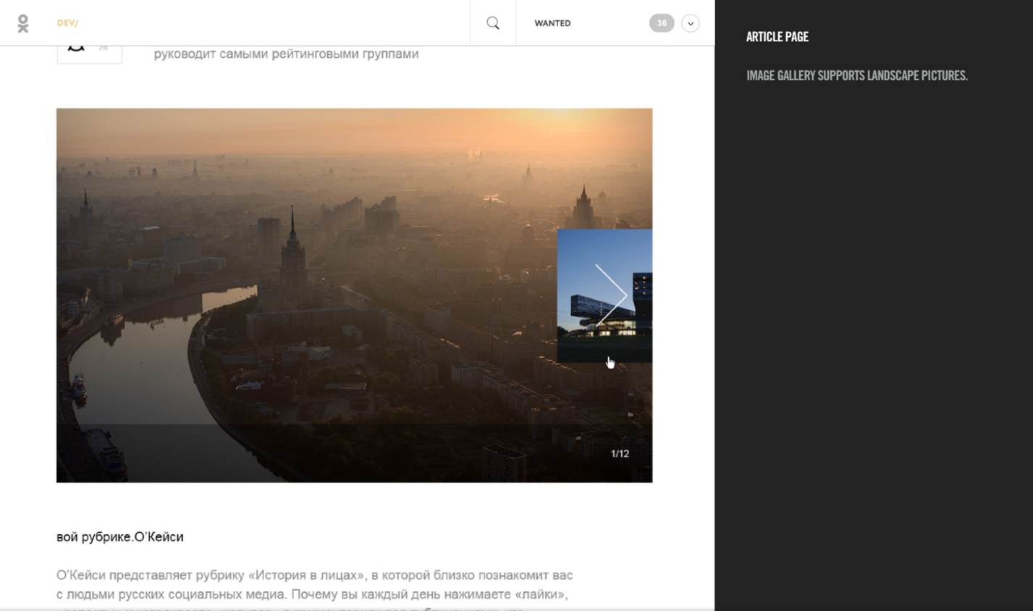Click the text "руководит самыми рейтинговыми группами"
This screenshot has width=1033, height=611.
coord(286,54)
